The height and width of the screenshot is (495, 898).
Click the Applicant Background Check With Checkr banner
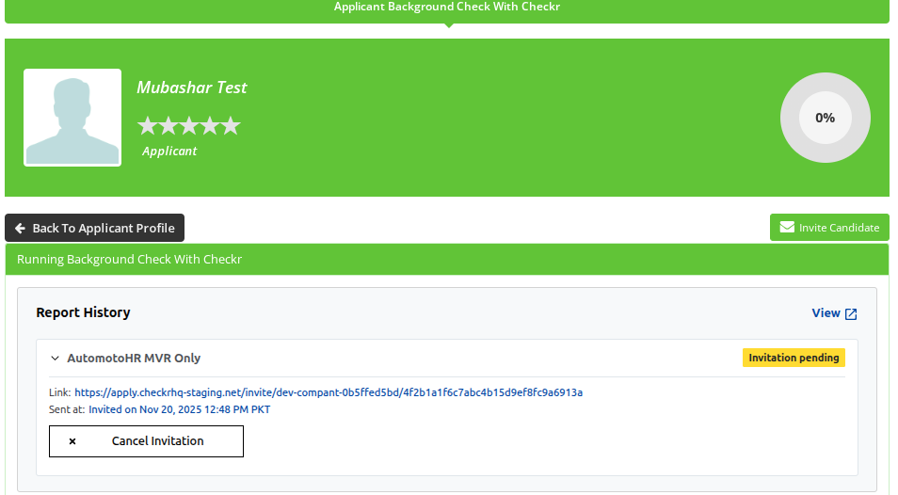[447, 9]
